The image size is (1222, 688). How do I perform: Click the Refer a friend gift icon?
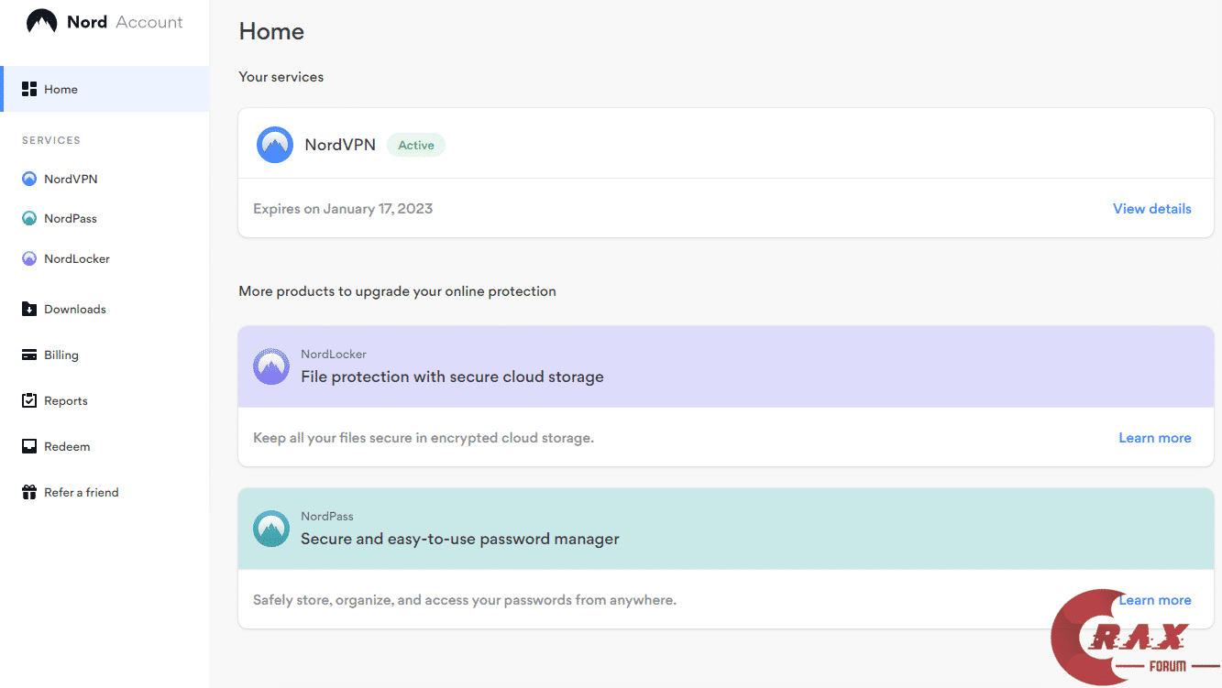tap(29, 493)
